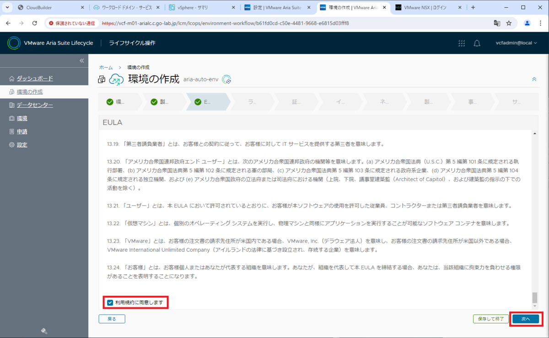This screenshot has height=338, width=549.
Task: Go to first wizard step 環…
Action: click(120, 102)
